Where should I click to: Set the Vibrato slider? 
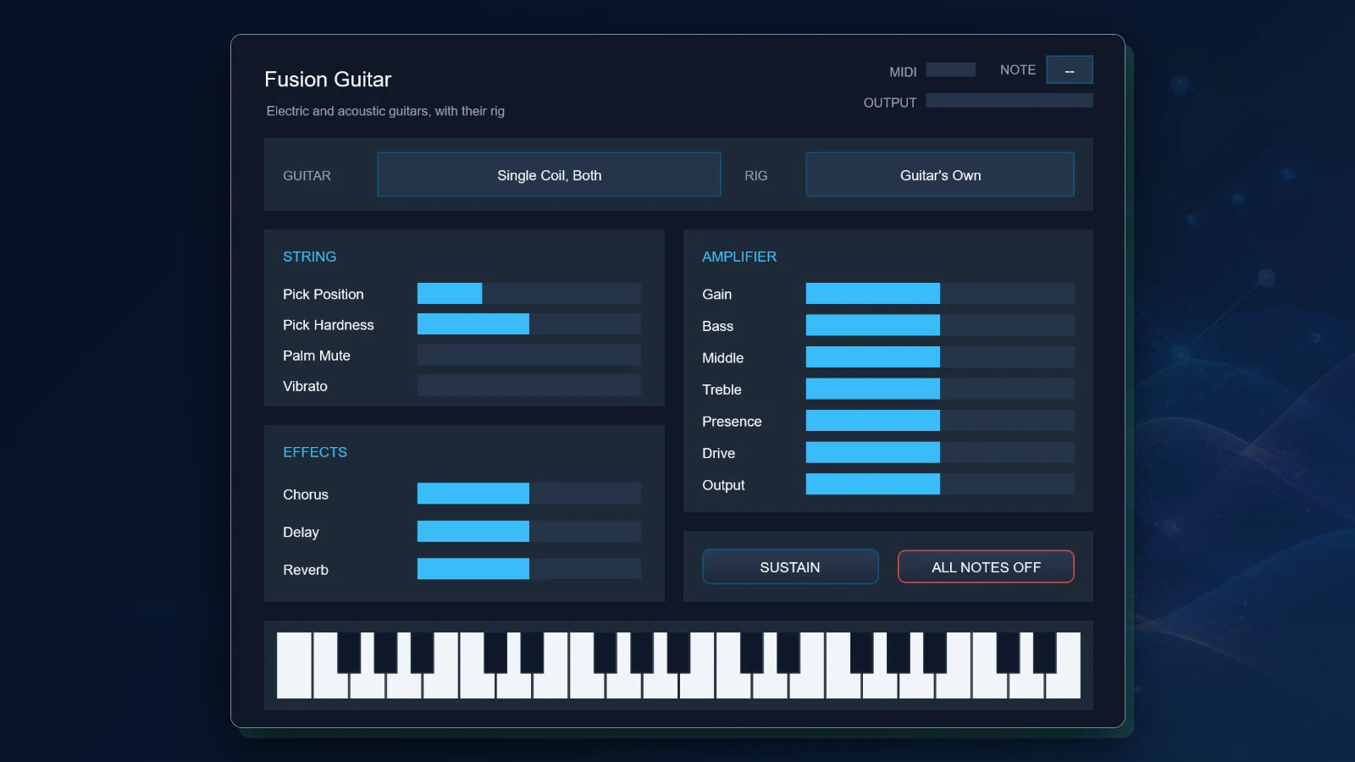(x=529, y=385)
